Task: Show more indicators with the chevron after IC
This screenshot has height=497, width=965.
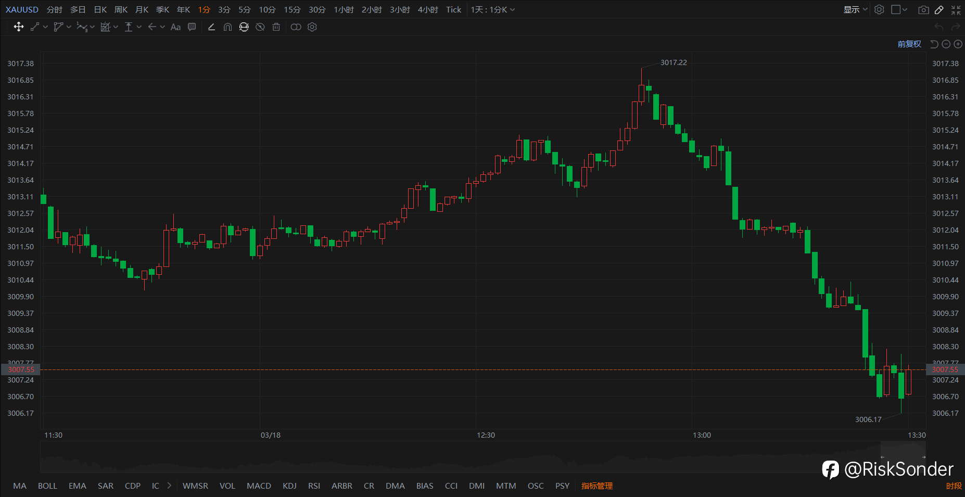Action: tap(169, 486)
